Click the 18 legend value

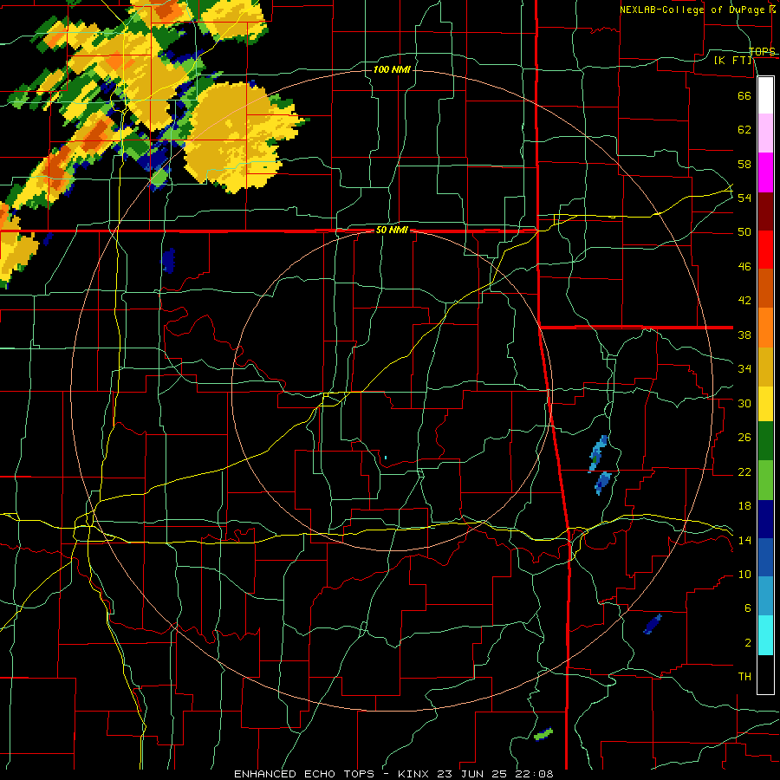[x=744, y=506]
